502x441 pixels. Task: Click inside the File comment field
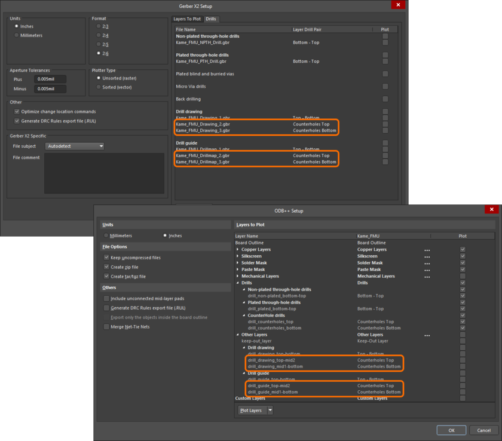click(105, 173)
